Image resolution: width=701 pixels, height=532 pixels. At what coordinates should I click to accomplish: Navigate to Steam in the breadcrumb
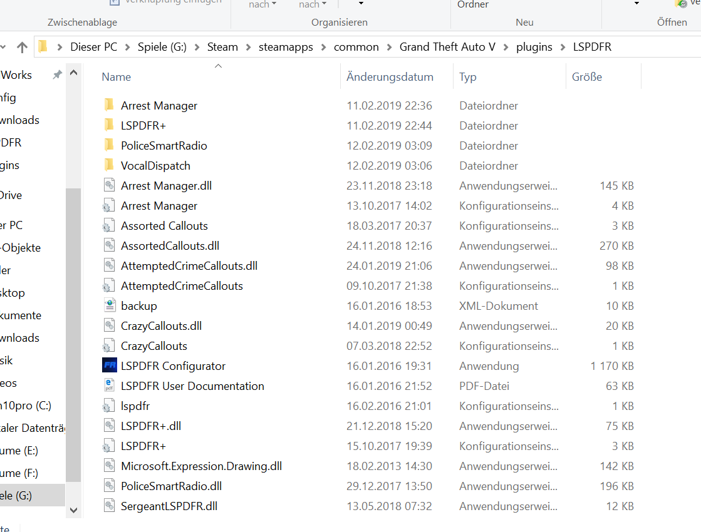point(222,47)
